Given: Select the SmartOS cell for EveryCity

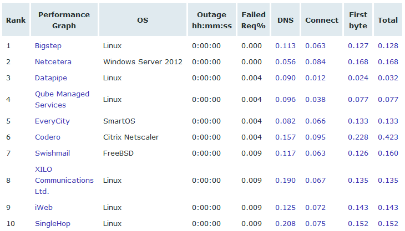Looking at the screenshot, I should [x=119, y=121].
